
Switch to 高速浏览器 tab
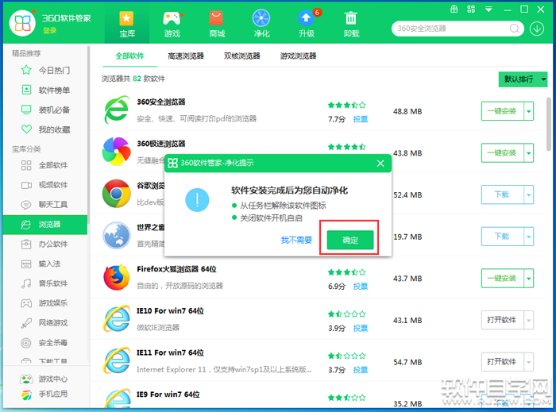[186, 56]
